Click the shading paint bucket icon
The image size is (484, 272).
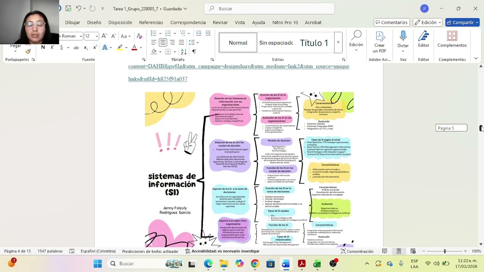point(154,52)
